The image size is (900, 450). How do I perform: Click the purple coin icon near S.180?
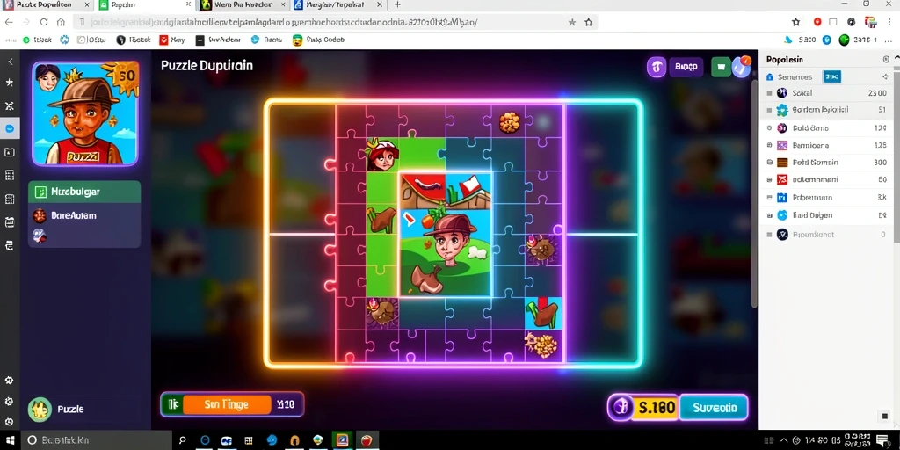pyautogui.click(x=621, y=408)
